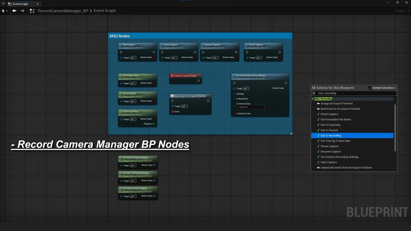The height and width of the screenshot is (231, 411).
Task: Enable the In Audio by Cam checkbox
Action: click(x=253, y=114)
